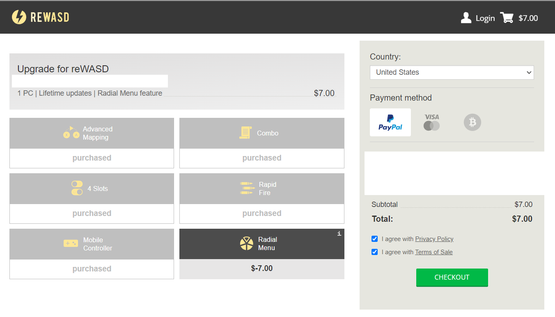
Task: Click the 4 Slots feature label
Action: (x=98, y=188)
